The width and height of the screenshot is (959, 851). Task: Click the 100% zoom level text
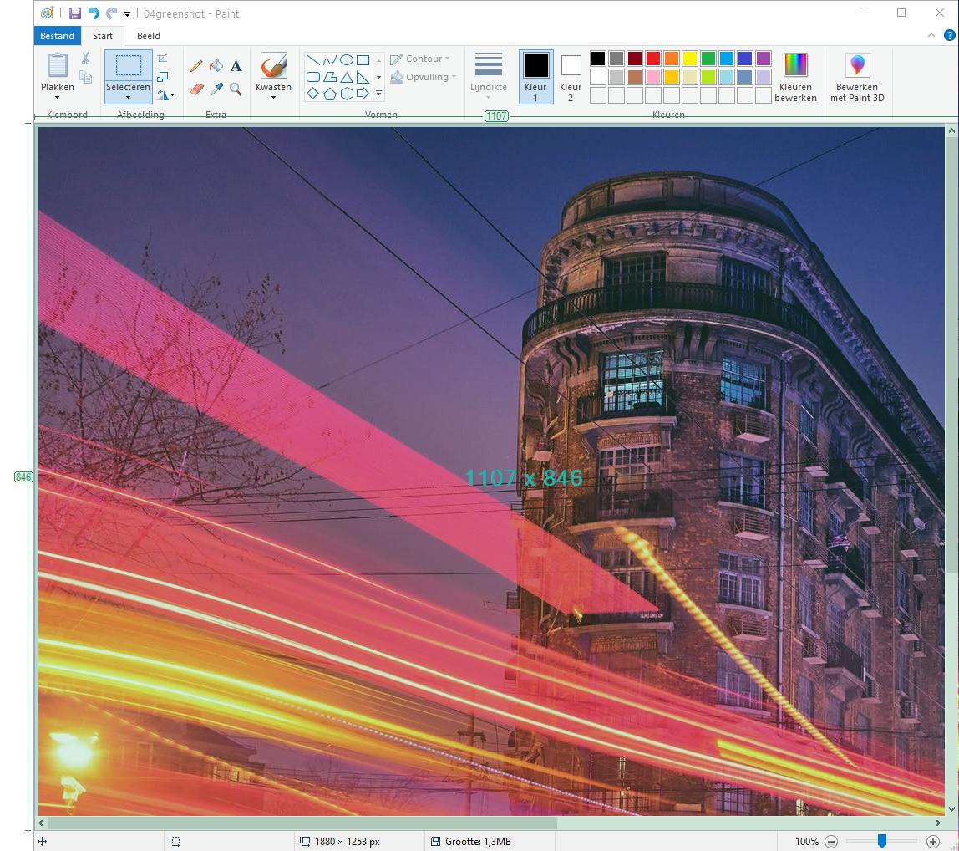coord(807,841)
